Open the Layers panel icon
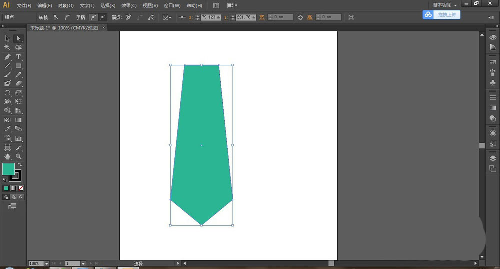 pos(493,159)
